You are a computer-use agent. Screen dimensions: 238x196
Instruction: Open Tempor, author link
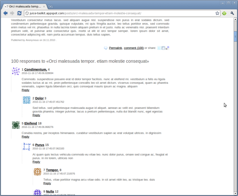point(52,170)
